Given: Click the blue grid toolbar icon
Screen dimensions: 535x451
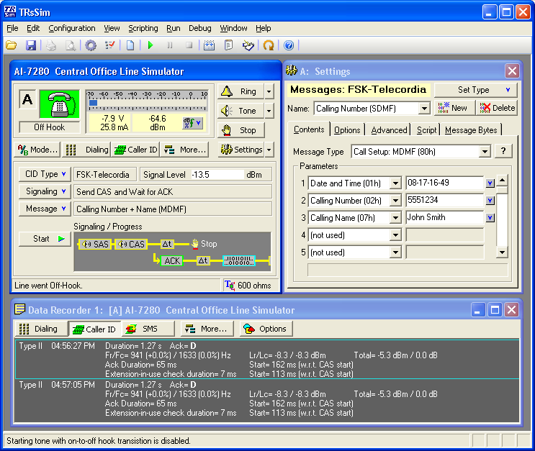Looking at the screenshot, I should pyautogui.click(x=209, y=45).
